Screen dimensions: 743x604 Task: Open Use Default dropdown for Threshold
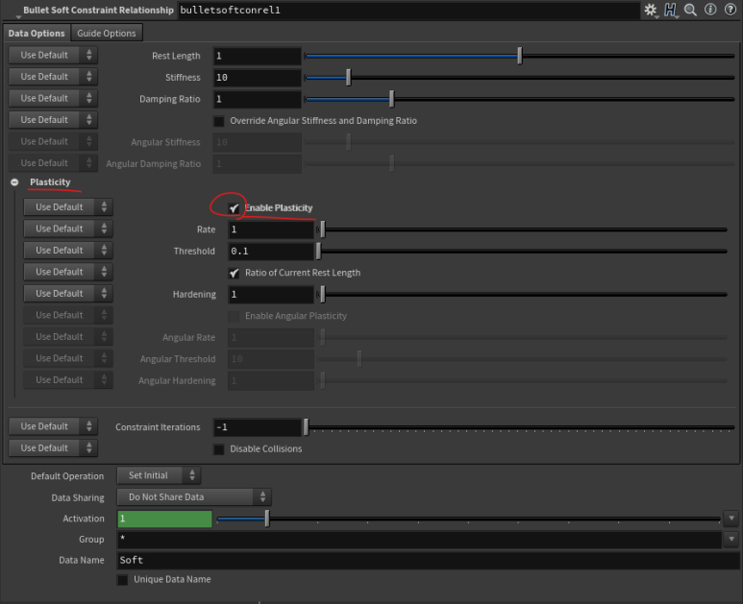pos(68,251)
